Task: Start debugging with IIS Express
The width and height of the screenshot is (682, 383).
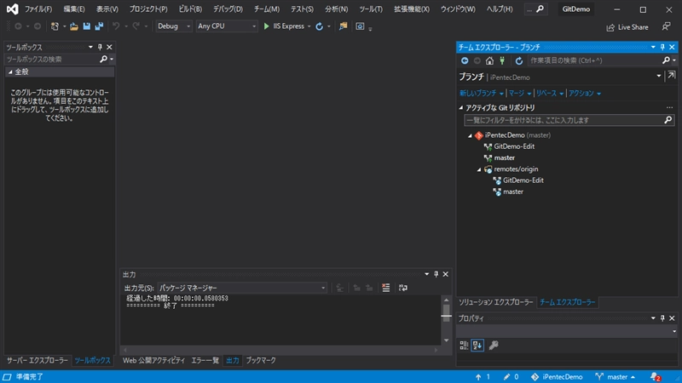Action: tap(286, 26)
